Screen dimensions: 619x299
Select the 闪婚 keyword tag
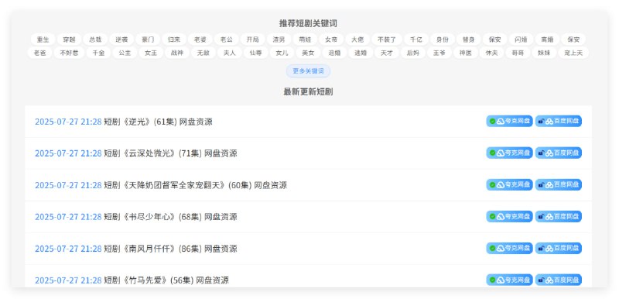(521, 40)
